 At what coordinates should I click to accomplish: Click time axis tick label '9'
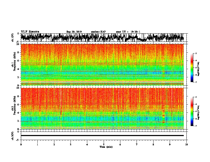tap(170, 145)
